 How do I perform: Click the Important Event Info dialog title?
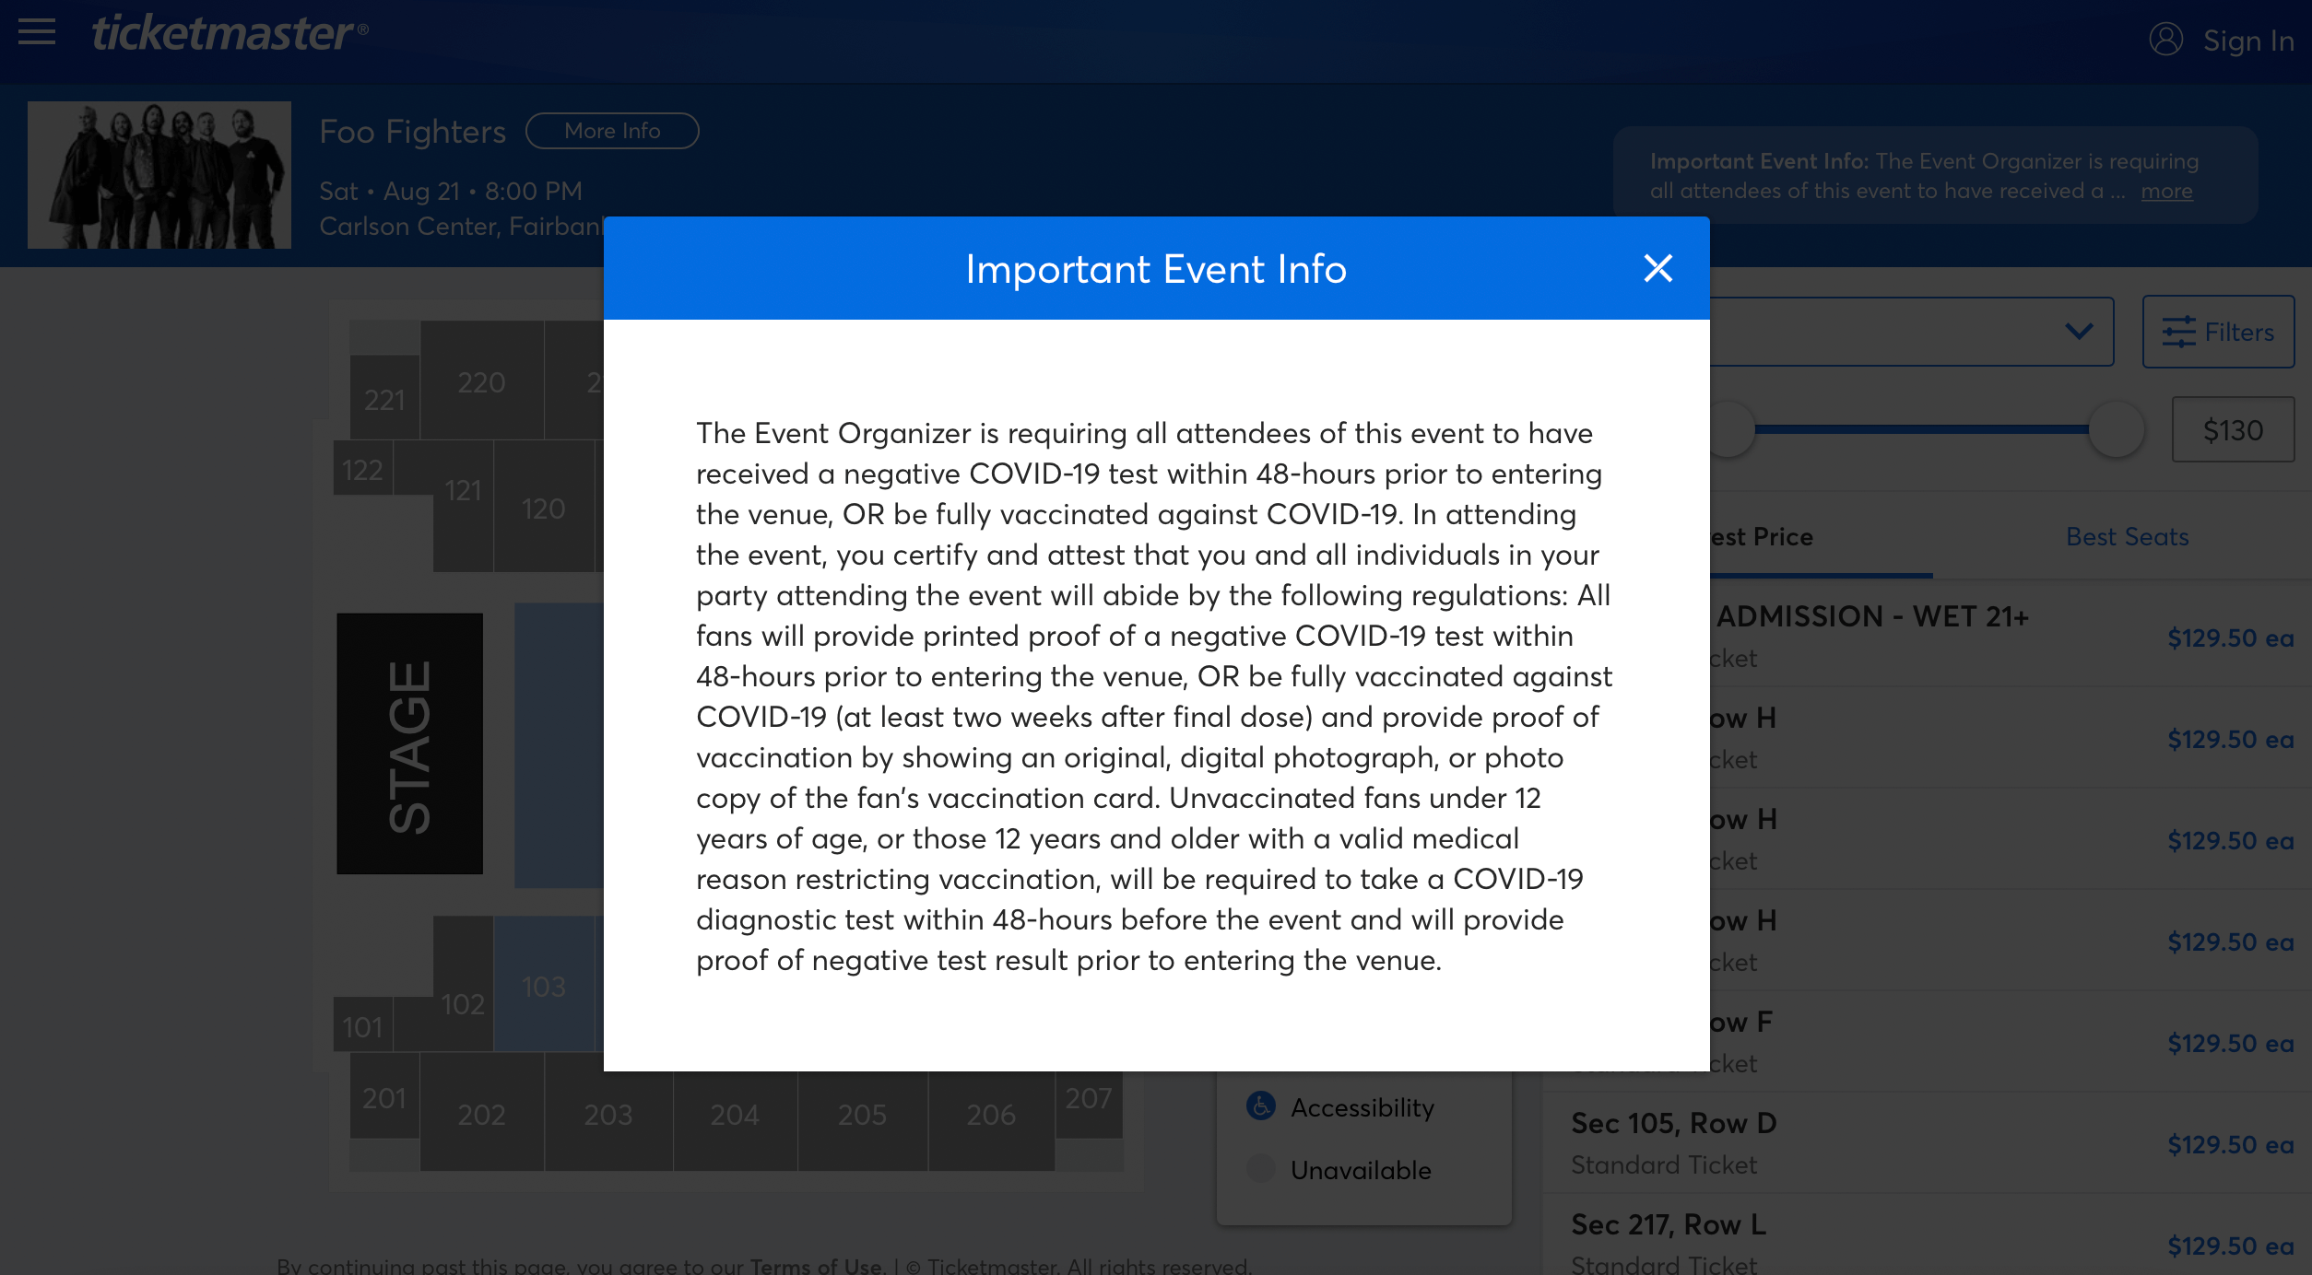tap(1156, 269)
